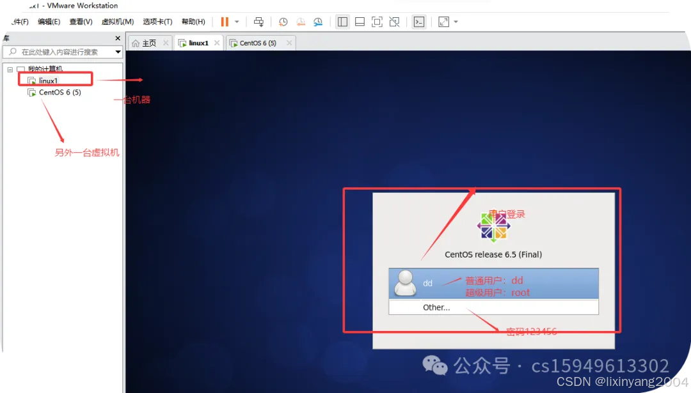Enter Unity mode icon
Screen dimensions: 691x393
point(394,22)
